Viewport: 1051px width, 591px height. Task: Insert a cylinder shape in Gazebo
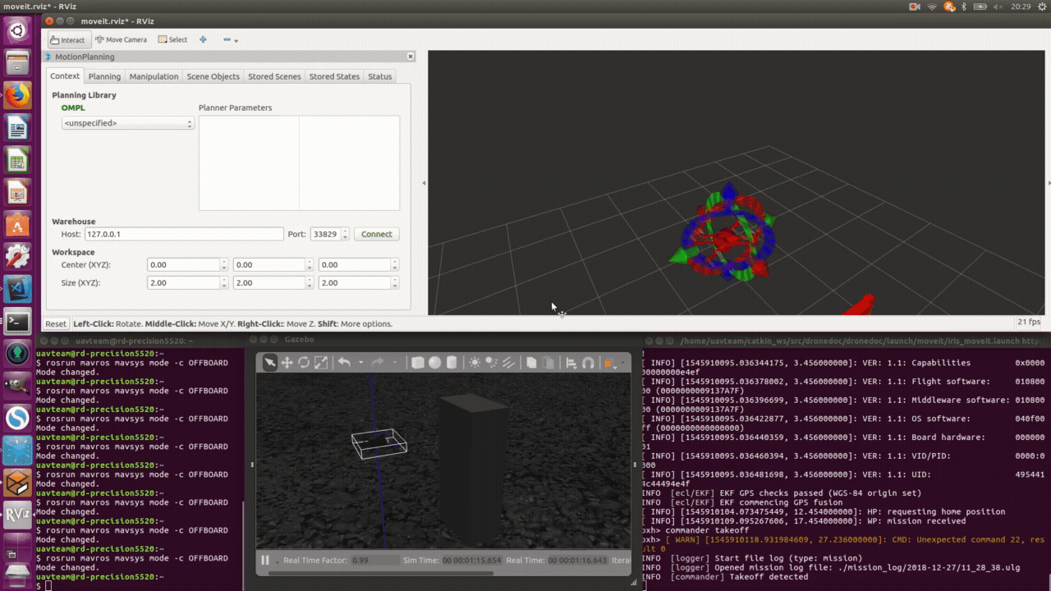[x=452, y=362]
